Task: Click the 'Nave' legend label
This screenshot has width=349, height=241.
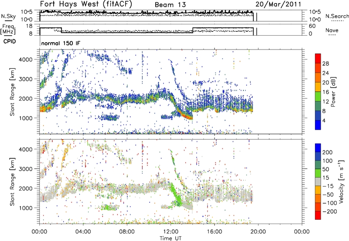Action: click(332, 30)
